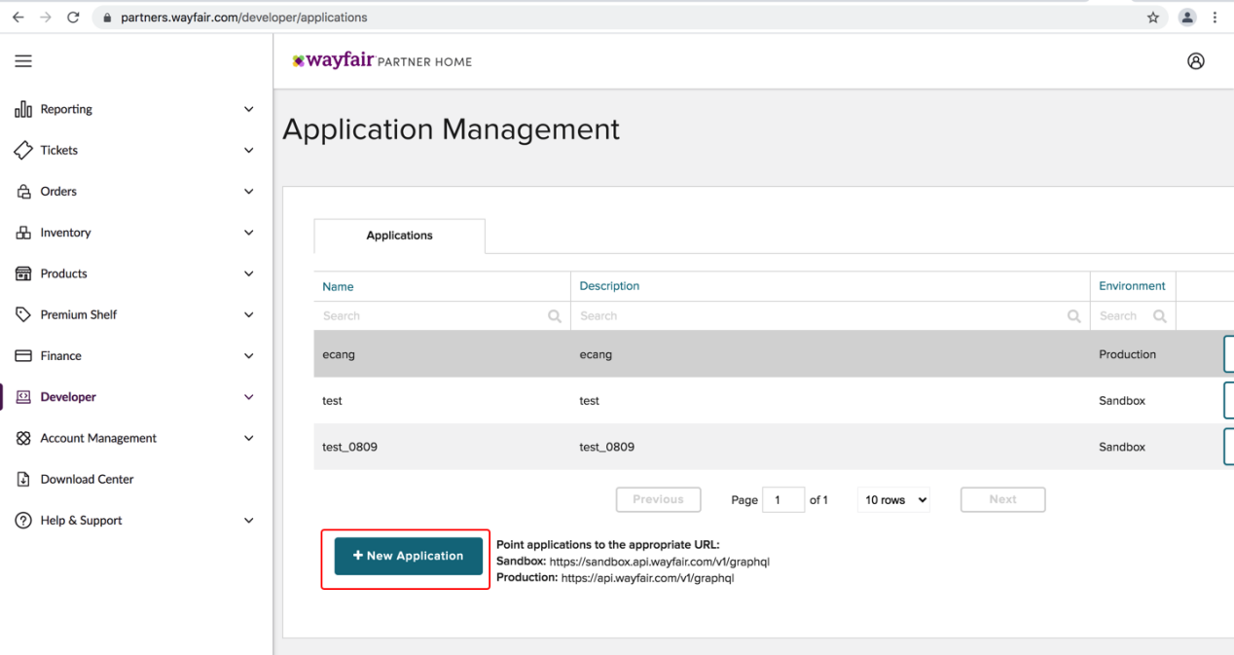Click the Inventory boxes icon
1234x655 pixels.
pos(23,233)
